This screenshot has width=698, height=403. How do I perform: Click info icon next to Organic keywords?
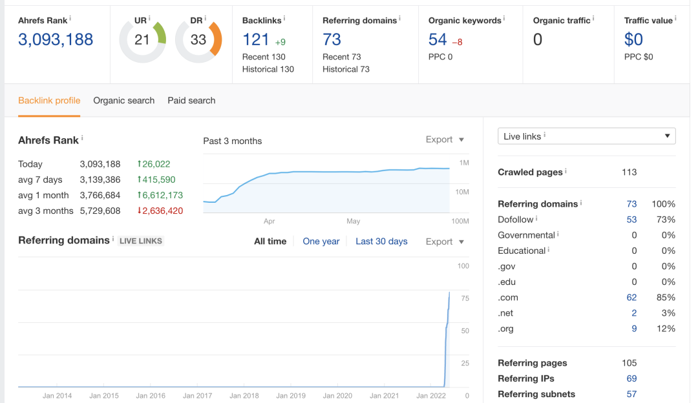[504, 18]
